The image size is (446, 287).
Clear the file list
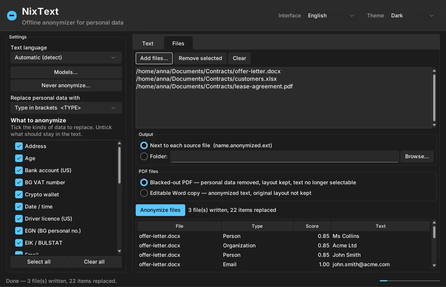point(239,58)
